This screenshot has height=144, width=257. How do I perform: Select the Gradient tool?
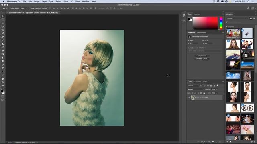[3, 54]
